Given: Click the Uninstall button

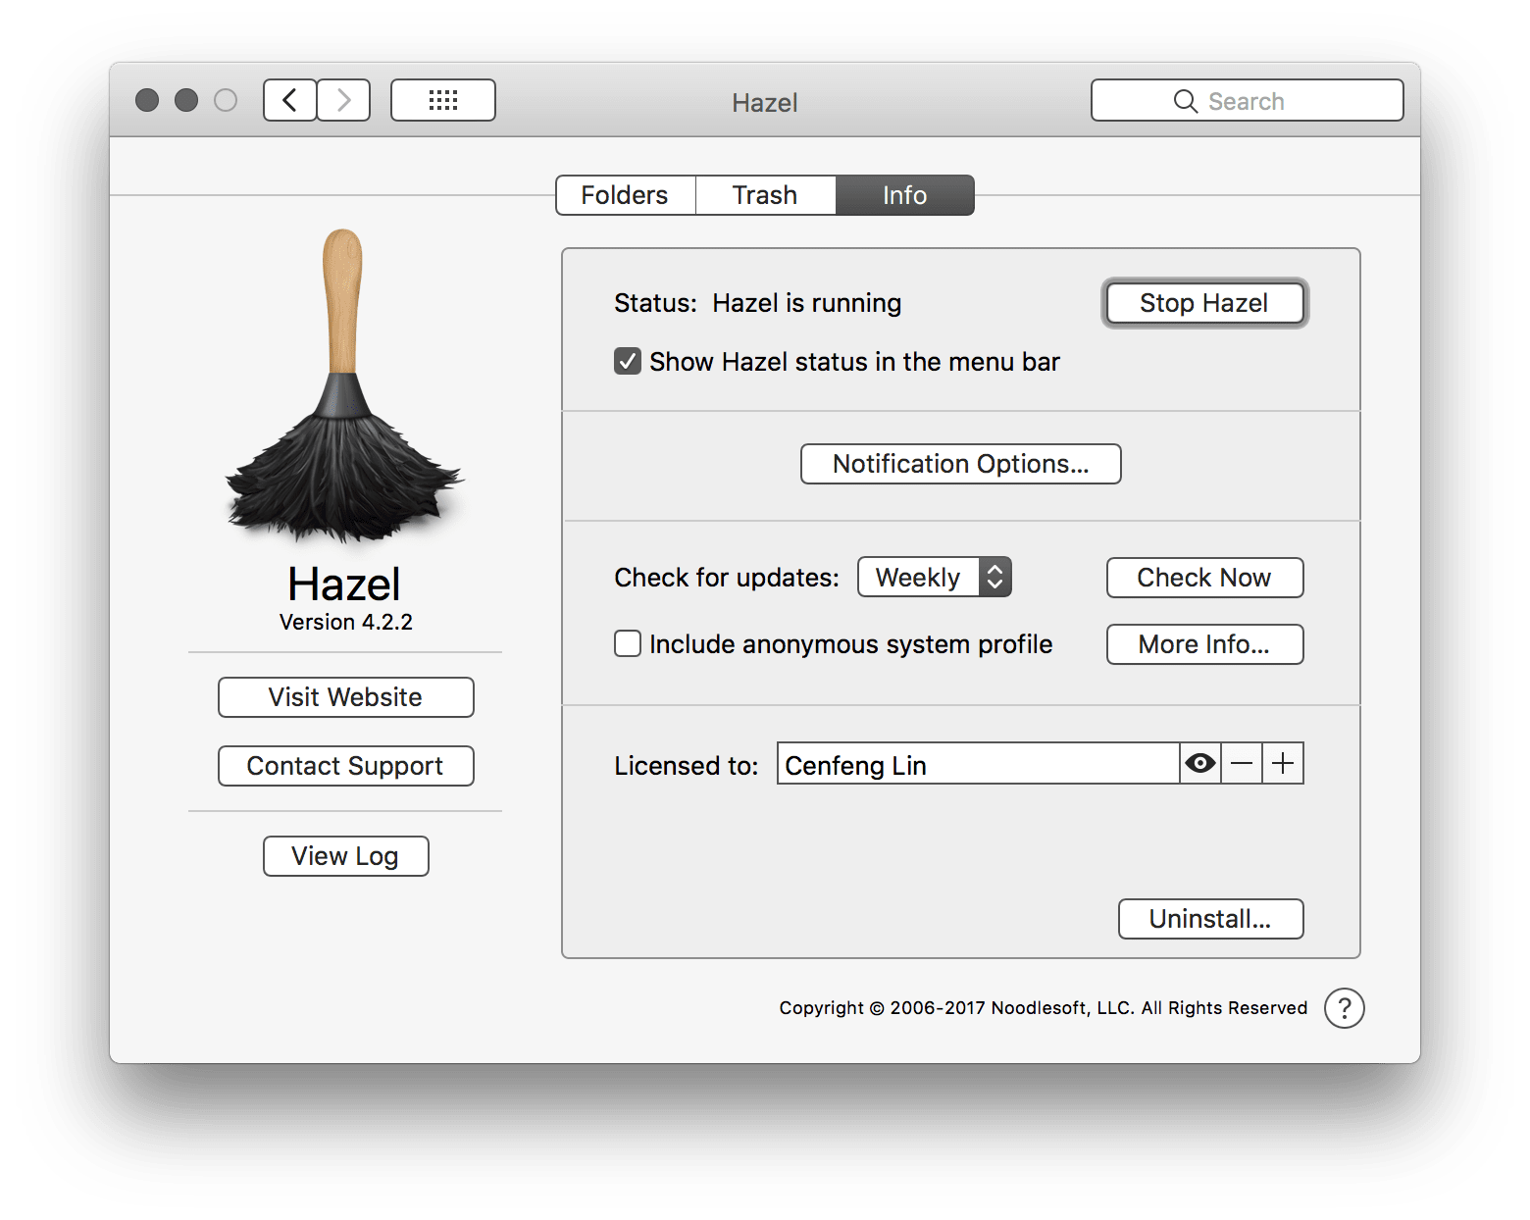Looking at the screenshot, I should (x=1210, y=919).
